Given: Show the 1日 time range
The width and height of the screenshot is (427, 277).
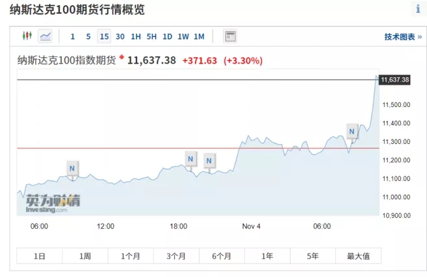Looking at the screenshot, I should (40, 256).
